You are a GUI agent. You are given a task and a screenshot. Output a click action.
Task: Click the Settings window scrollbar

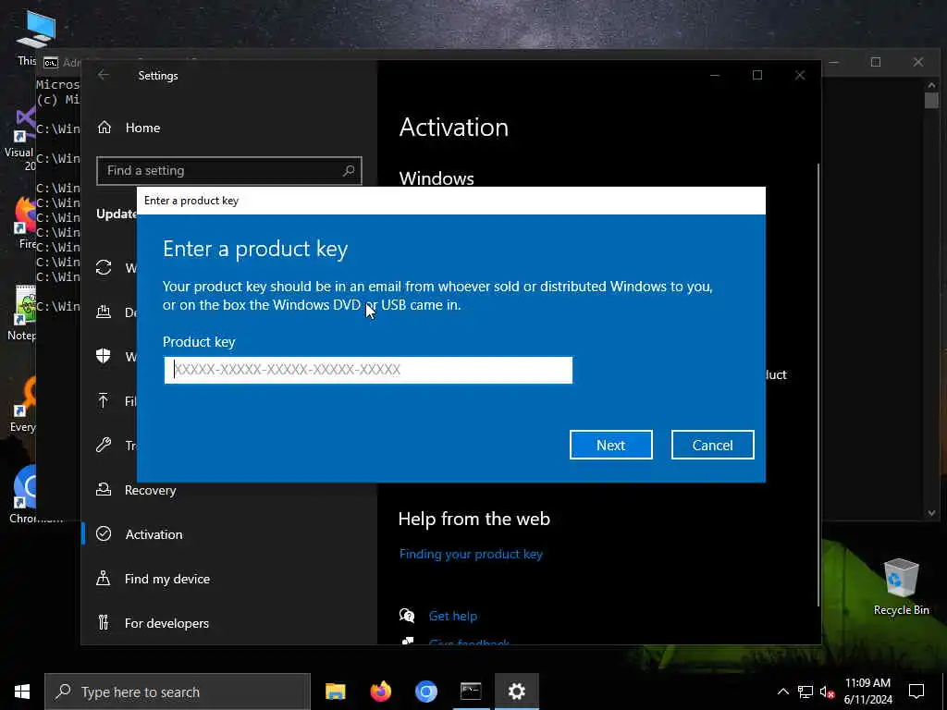pos(818,385)
